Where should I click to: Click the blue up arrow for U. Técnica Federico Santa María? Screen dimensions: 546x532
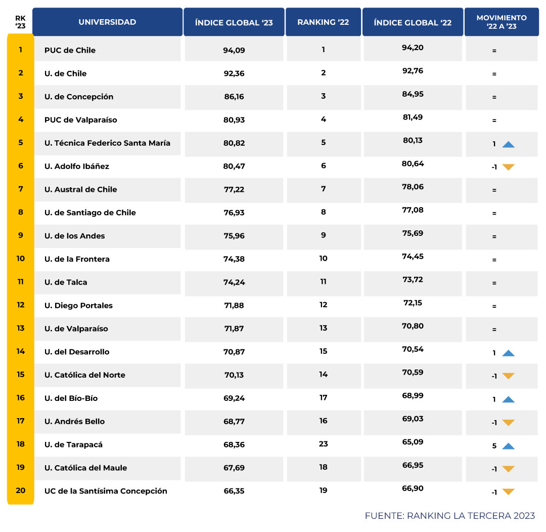coord(510,144)
